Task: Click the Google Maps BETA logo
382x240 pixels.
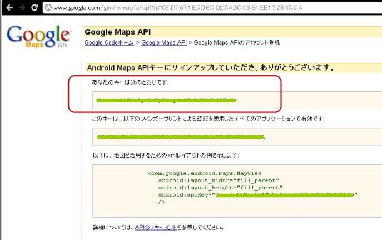Action: (x=38, y=36)
